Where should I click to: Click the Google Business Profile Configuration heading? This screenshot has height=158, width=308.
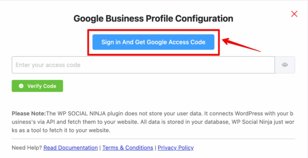[153, 18]
